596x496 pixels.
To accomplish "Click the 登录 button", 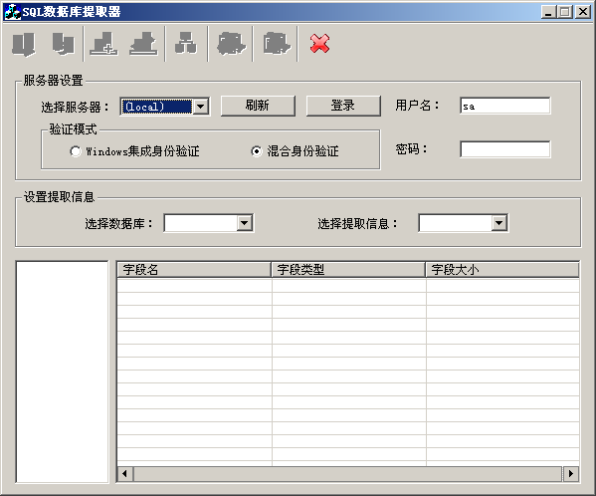I will click(x=343, y=106).
